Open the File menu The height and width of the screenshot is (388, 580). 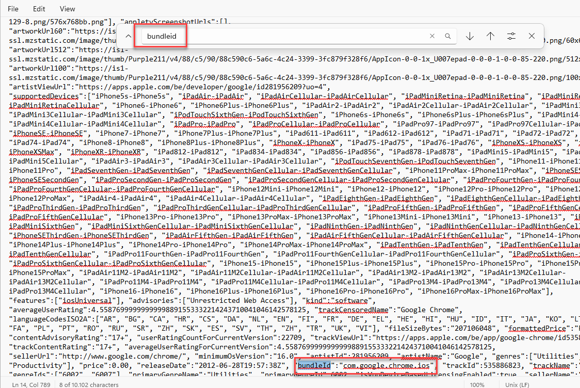(x=13, y=9)
